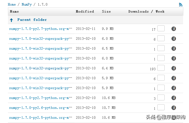
Task: Click the '17' downloads count
Action: (x=154, y=30)
